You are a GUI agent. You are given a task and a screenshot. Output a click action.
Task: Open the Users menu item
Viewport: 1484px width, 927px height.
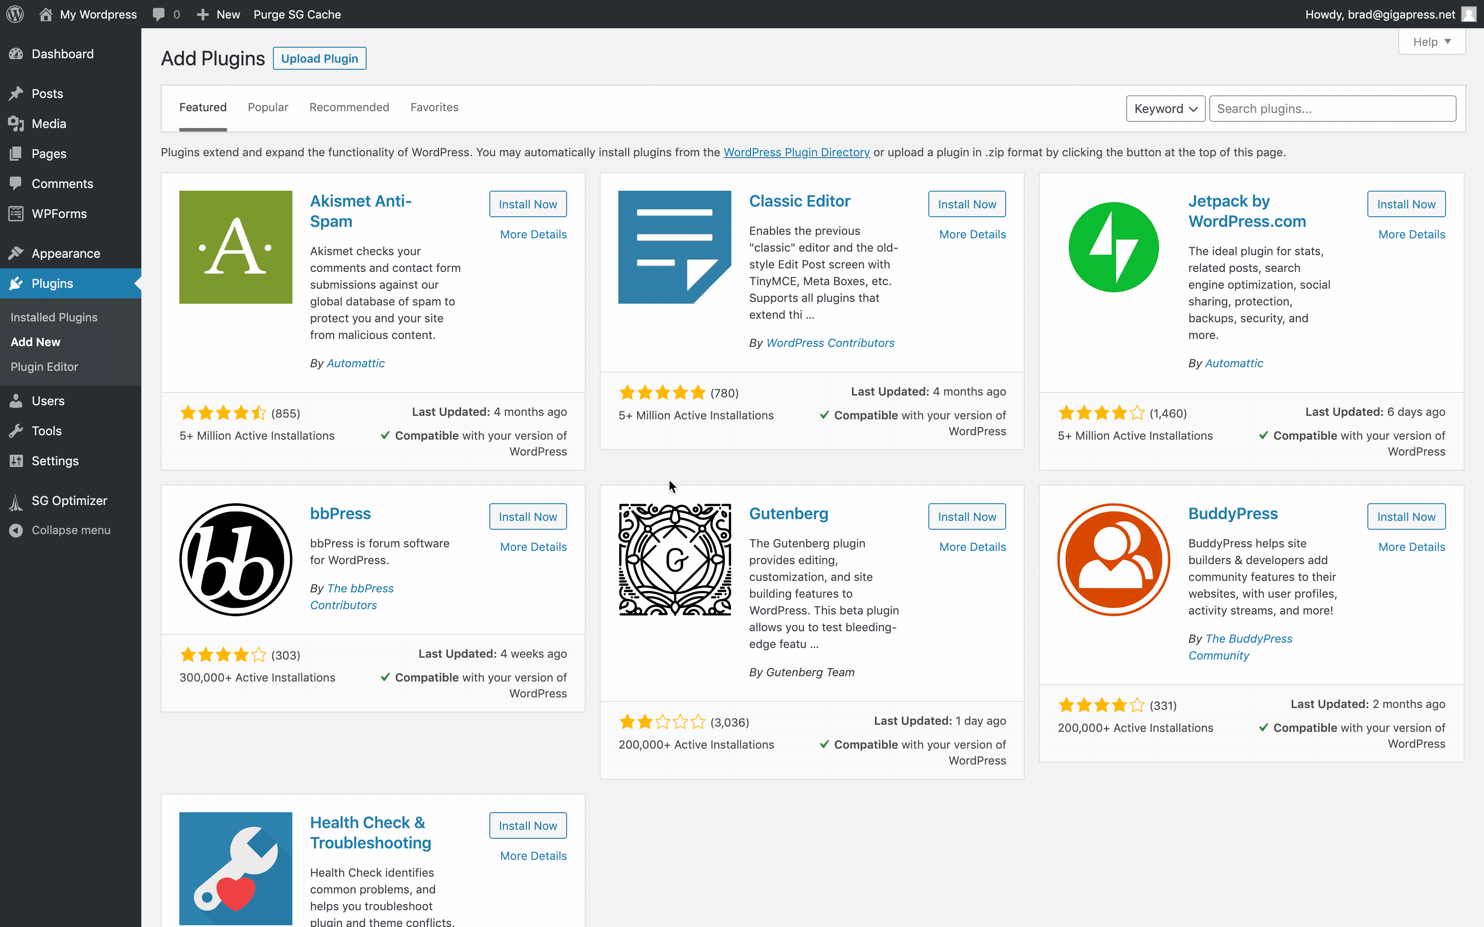point(71,401)
